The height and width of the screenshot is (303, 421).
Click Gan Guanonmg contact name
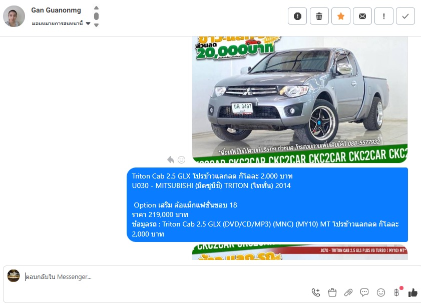56,10
